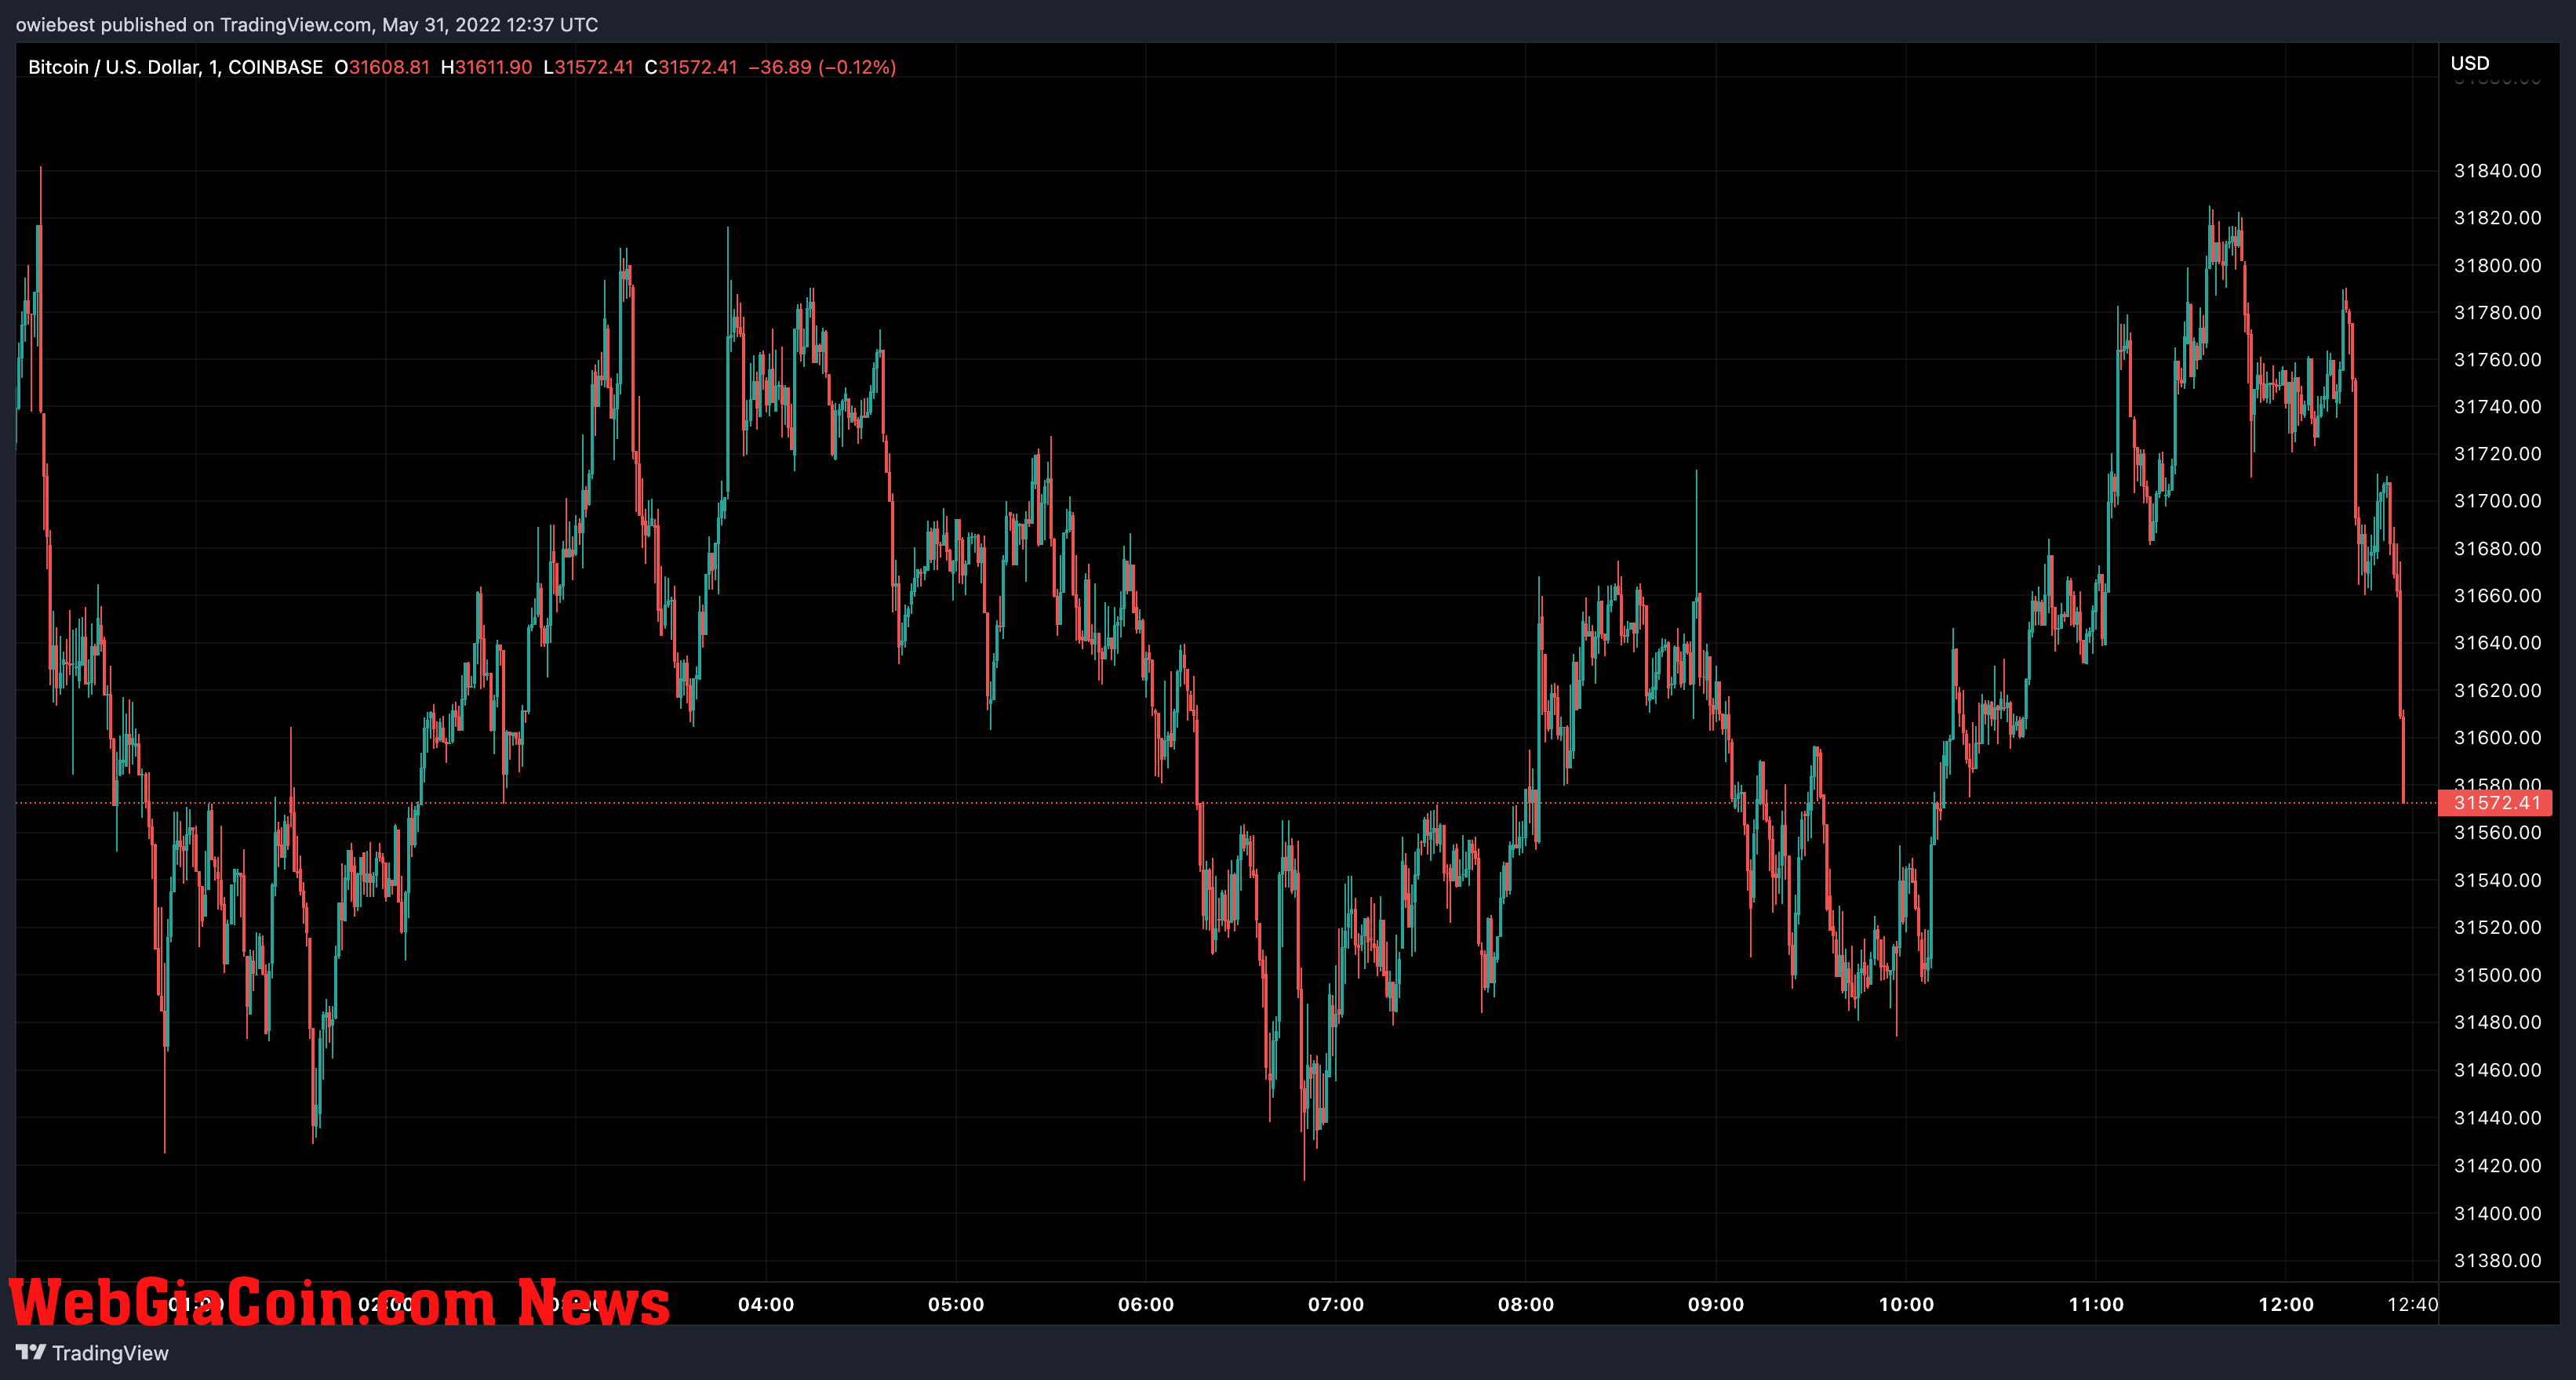Image resolution: width=2576 pixels, height=1380 pixels.
Task: Click the 31400.00 price axis label
Action: point(2497,1213)
